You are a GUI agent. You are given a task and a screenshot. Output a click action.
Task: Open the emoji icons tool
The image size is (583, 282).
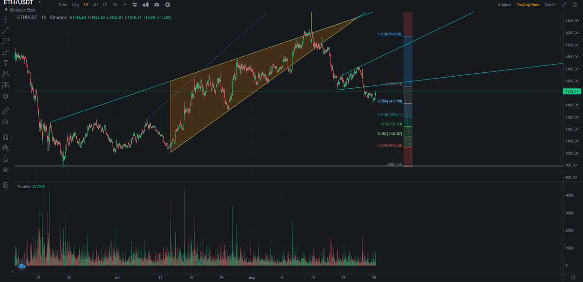pos(5,97)
